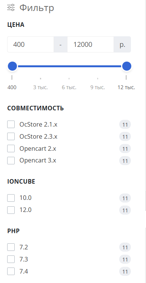Click the 6 тыс. mark on price scale
Viewport: 146px width, 283px height.
(x=69, y=88)
